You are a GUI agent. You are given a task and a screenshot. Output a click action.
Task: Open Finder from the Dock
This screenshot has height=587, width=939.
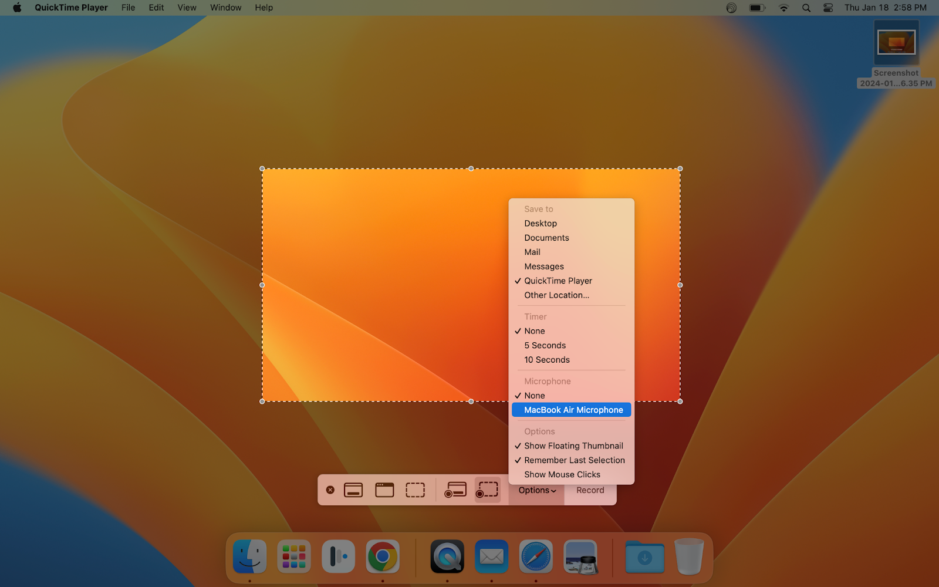coord(250,556)
